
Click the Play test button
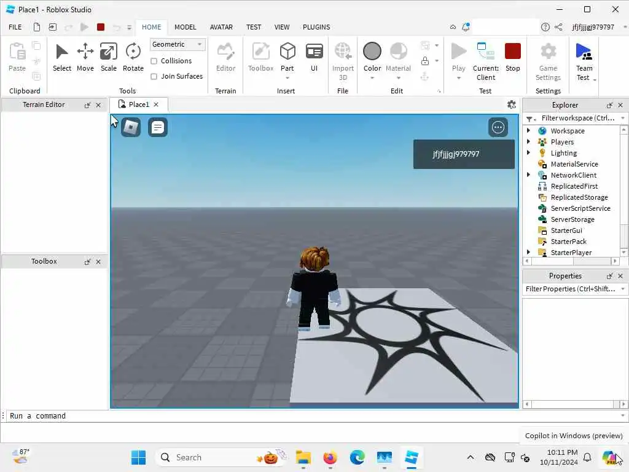tap(458, 52)
